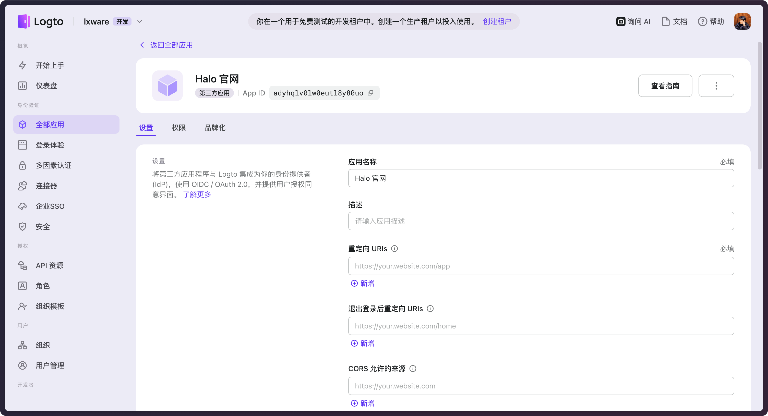Screen dimensions: 768x416
Task: Switch to the 品牌化 tab
Action: click(215, 128)
